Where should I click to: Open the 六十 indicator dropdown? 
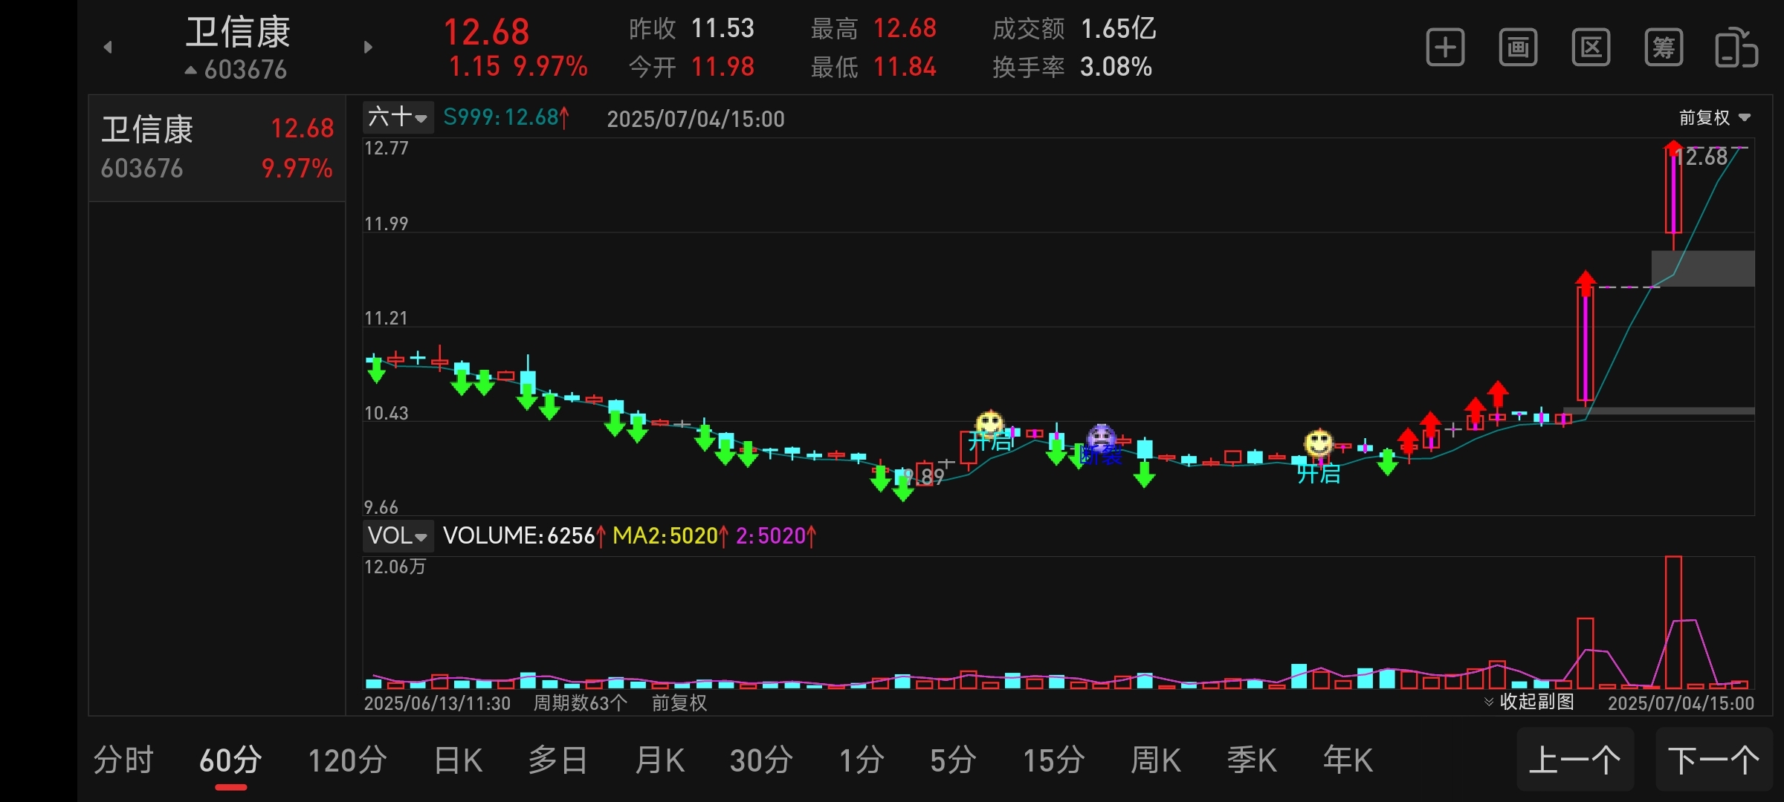click(398, 117)
